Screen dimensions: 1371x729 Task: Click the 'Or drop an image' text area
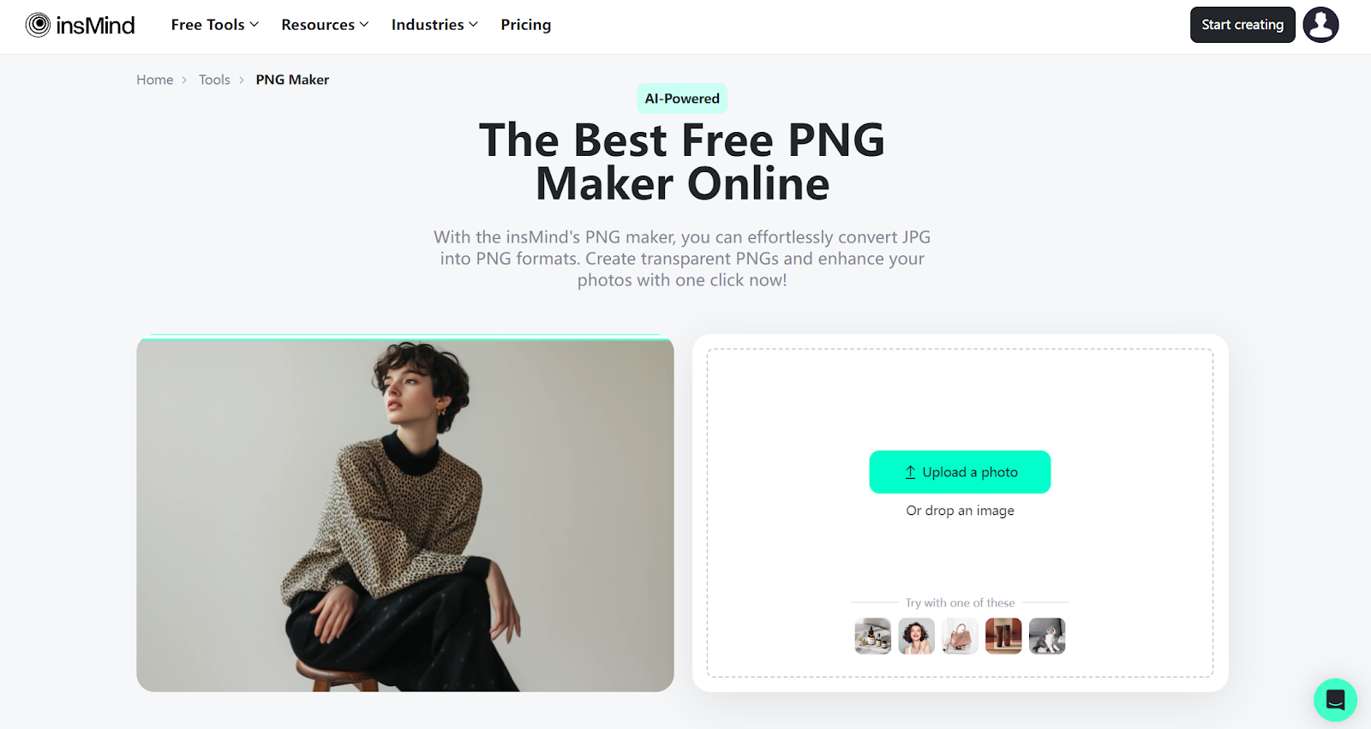point(960,511)
